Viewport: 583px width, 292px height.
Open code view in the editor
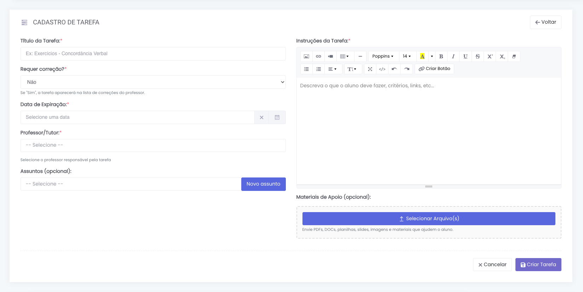[x=382, y=69]
